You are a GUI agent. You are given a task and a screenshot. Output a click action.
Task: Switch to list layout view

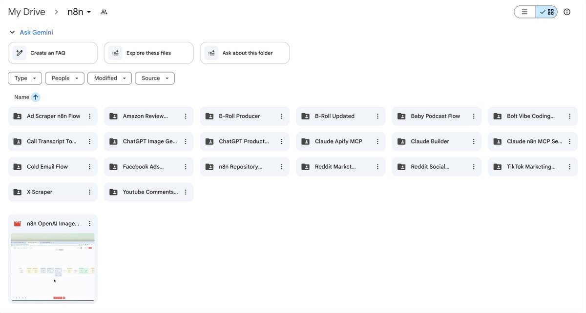[x=525, y=12]
